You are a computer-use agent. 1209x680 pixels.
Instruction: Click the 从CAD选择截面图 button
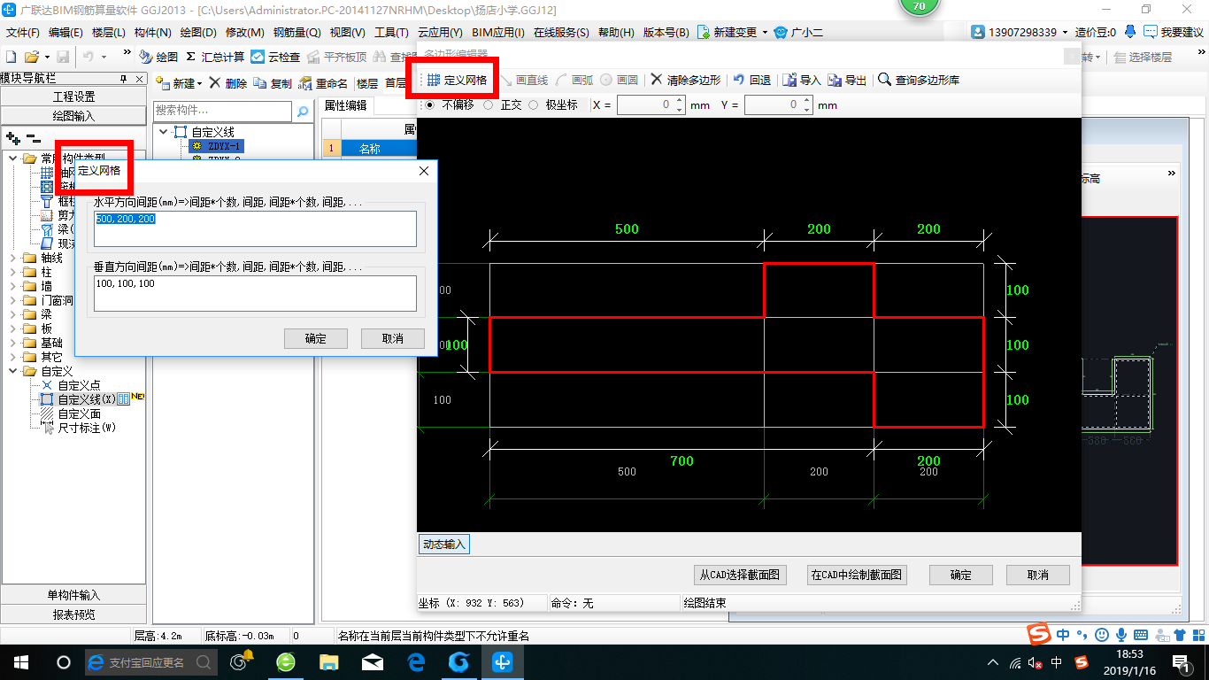click(740, 575)
